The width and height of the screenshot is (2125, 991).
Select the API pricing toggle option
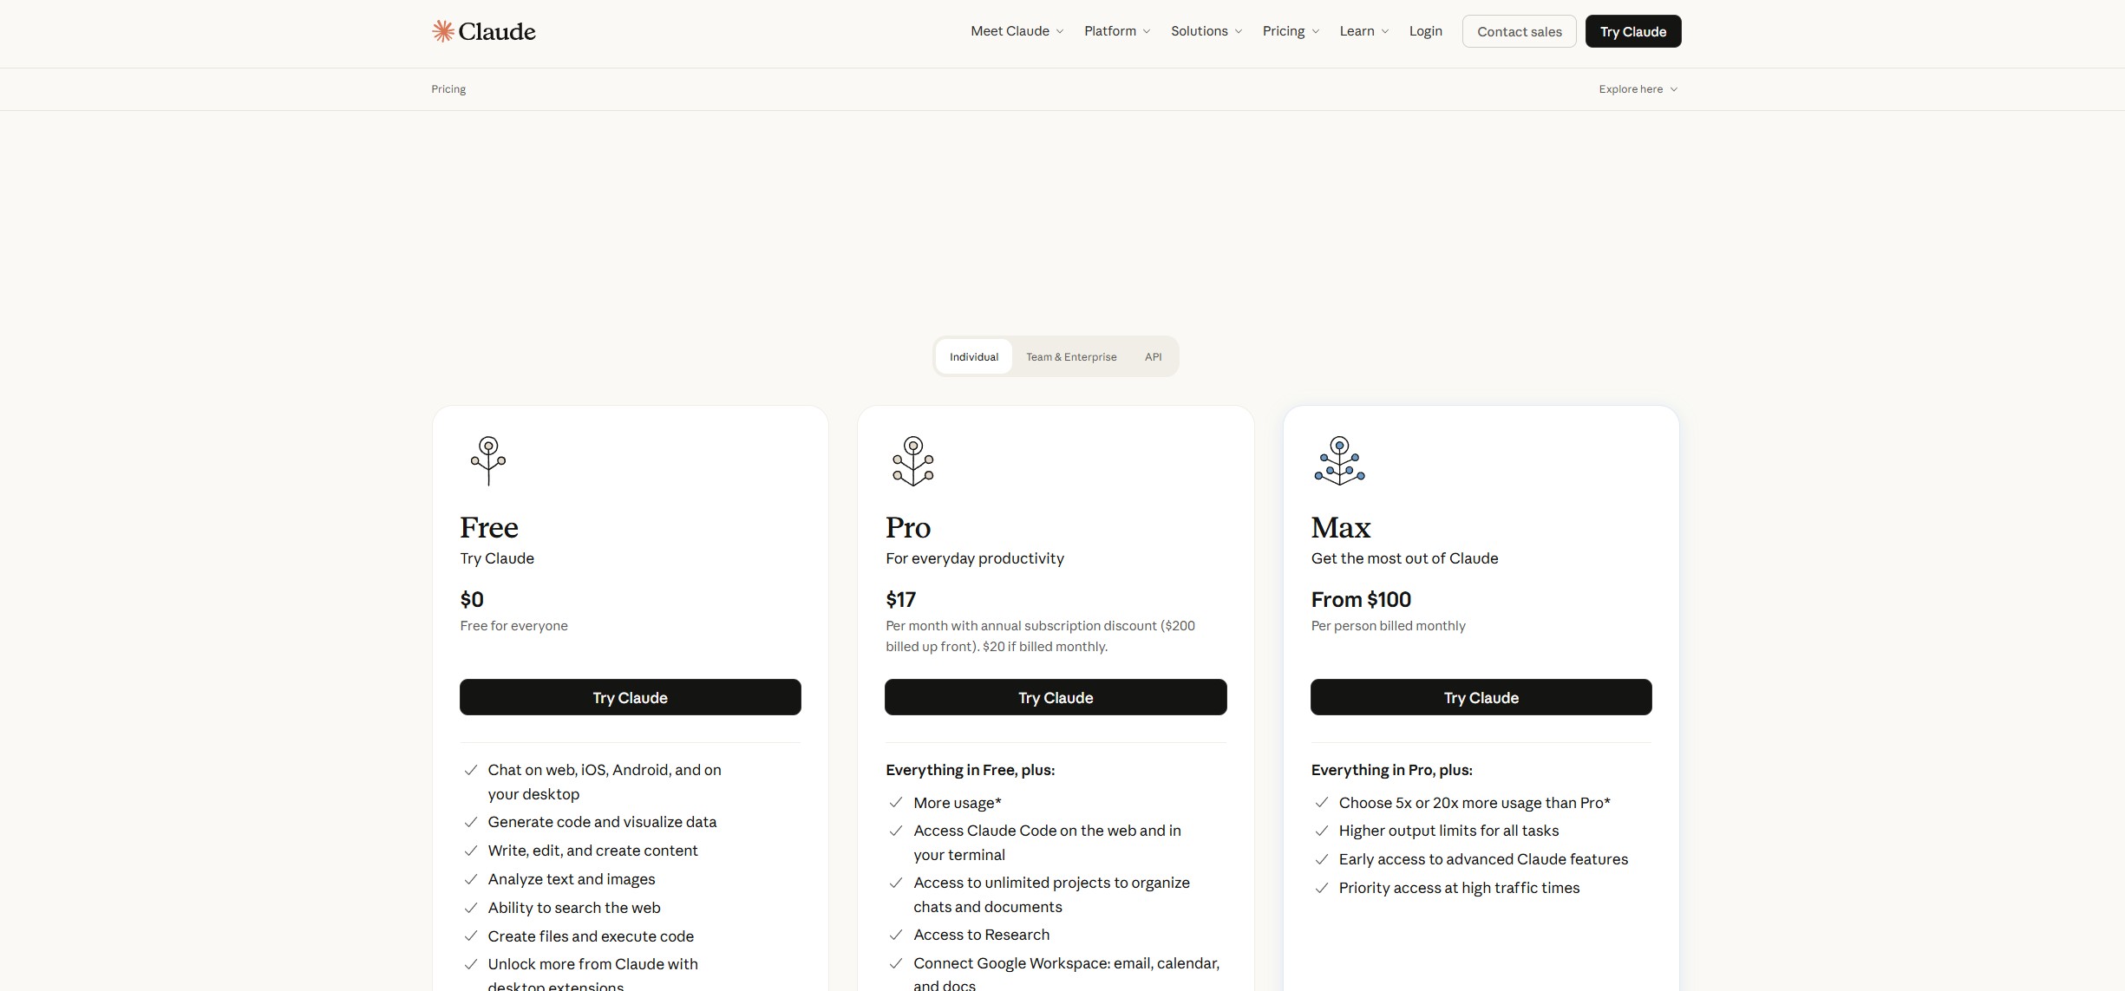click(x=1153, y=356)
